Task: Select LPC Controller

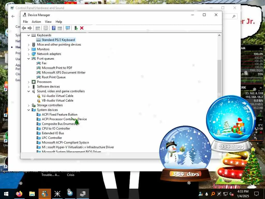Action: point(52,138)
